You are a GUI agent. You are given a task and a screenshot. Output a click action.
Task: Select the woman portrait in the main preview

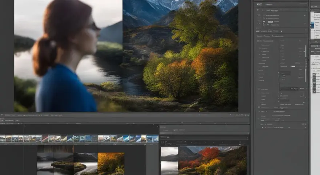coord(68,56)
